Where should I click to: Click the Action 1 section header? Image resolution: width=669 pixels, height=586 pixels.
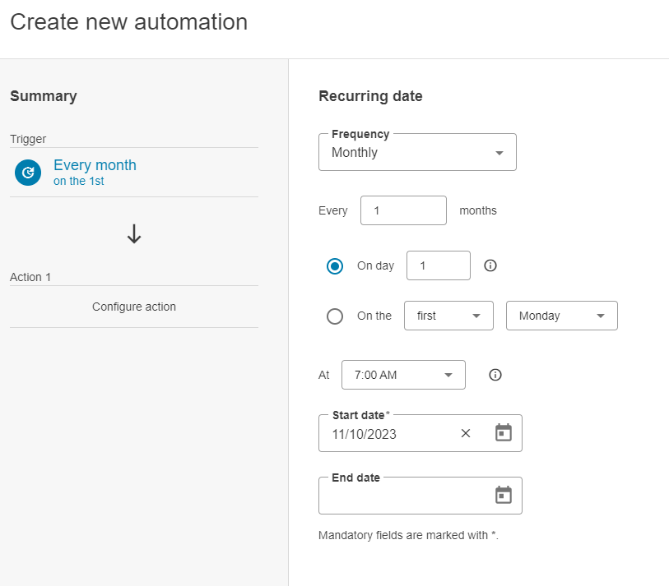30,277
